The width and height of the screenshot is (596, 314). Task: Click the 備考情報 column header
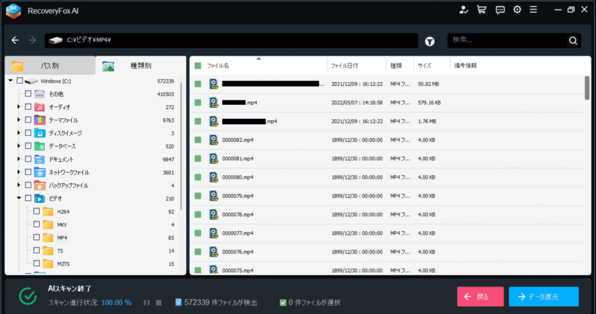[x=465, y=65]
